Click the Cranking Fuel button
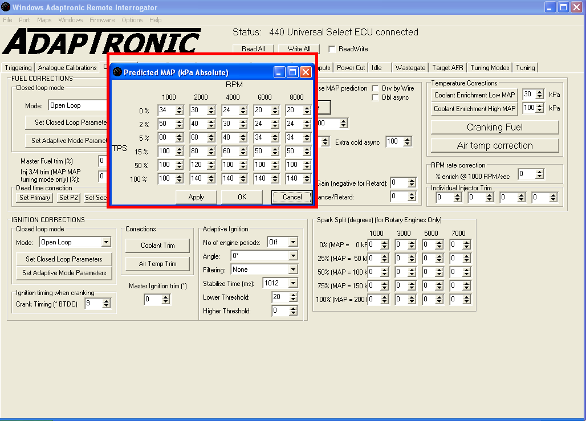This screenshot has width=586, height=421. [x=494, y=127]
